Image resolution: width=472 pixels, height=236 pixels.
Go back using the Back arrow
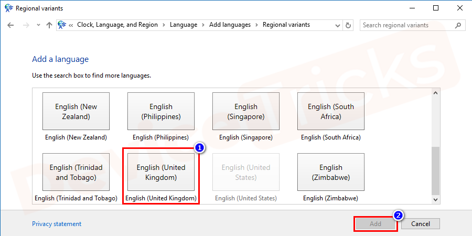10,25
